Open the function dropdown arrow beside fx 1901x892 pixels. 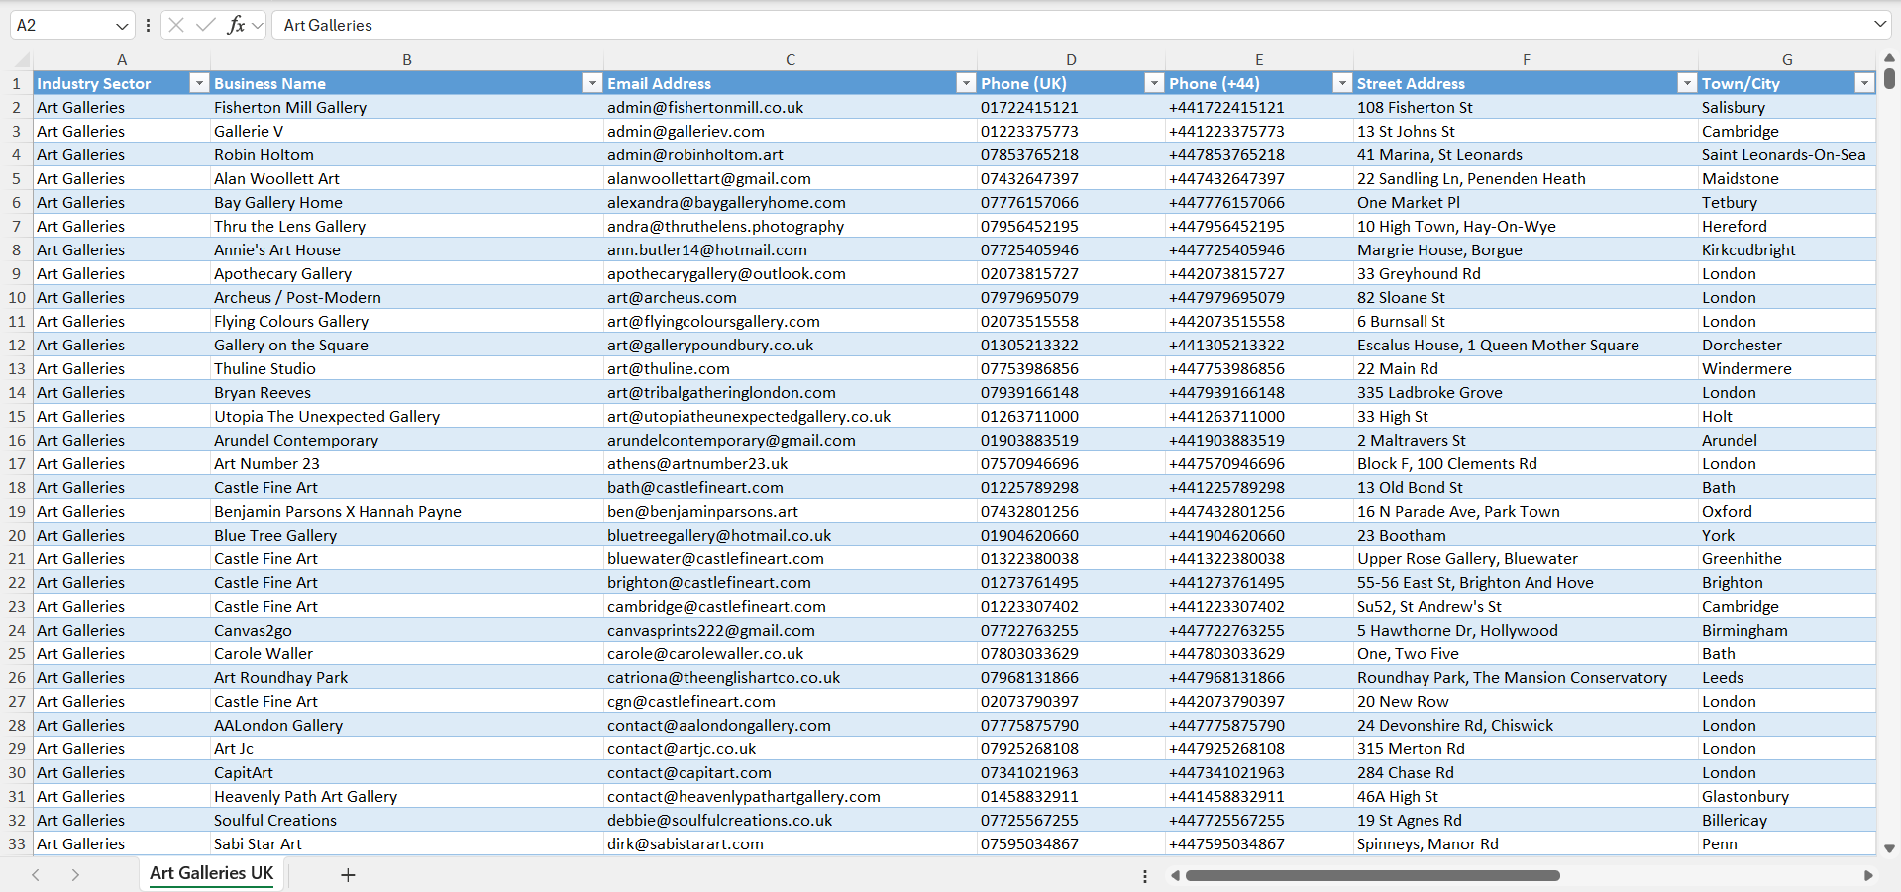(x=258, y=26)
